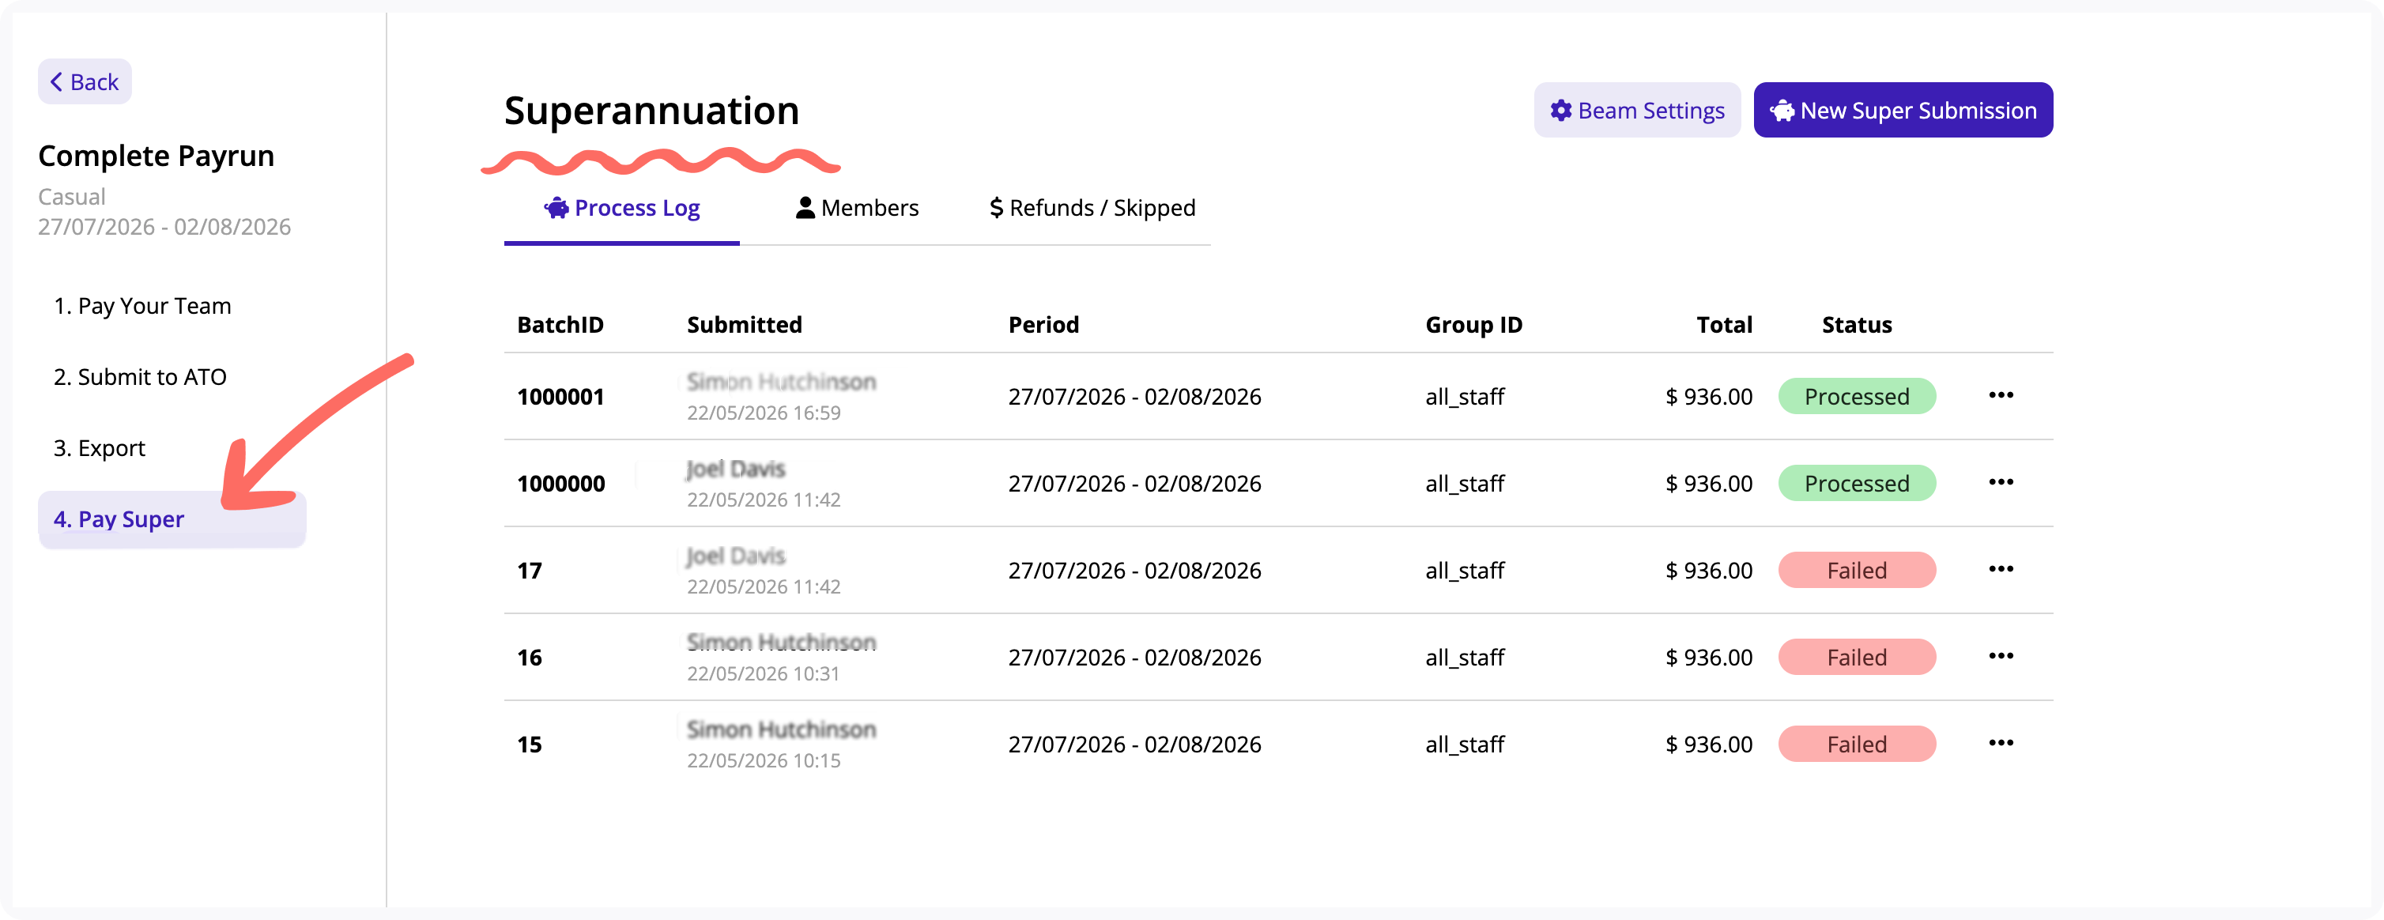Click submitted time 22/05/2026 10:15
This screenshot has height=920, width=2384.
pyautogui.click(x=764, y=762)
